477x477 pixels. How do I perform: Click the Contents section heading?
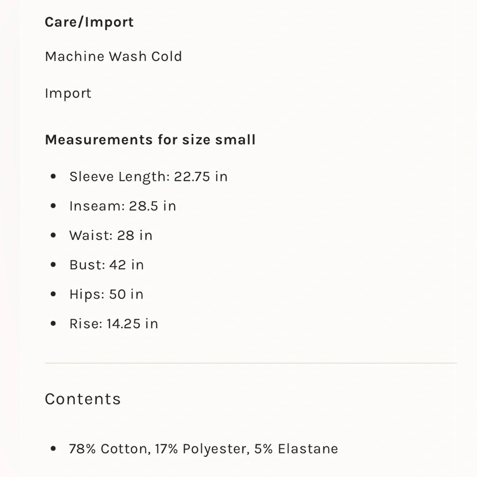point(83,399)
